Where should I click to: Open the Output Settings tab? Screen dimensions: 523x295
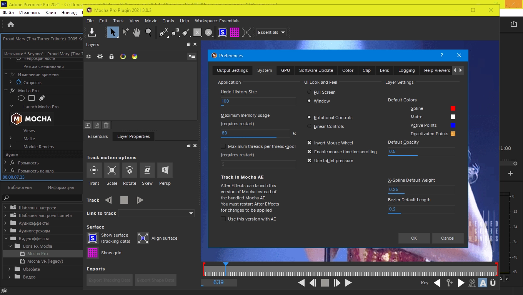[x=232, y=70]
